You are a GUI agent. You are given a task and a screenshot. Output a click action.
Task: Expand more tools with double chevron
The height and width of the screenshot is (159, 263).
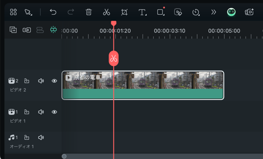click(214, 12)
